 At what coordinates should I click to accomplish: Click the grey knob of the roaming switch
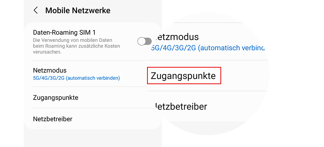[142, 41]
